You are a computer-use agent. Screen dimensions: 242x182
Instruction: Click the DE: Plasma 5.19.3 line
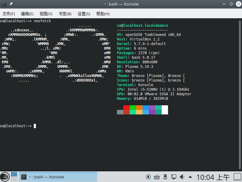135,67
